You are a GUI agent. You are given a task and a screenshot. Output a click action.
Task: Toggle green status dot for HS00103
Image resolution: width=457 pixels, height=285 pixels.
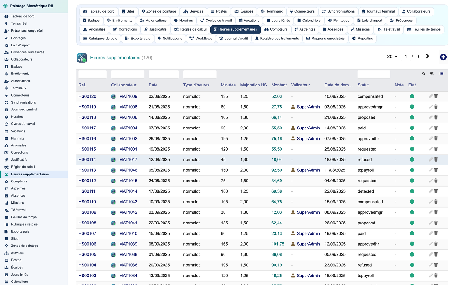[412, 276]
